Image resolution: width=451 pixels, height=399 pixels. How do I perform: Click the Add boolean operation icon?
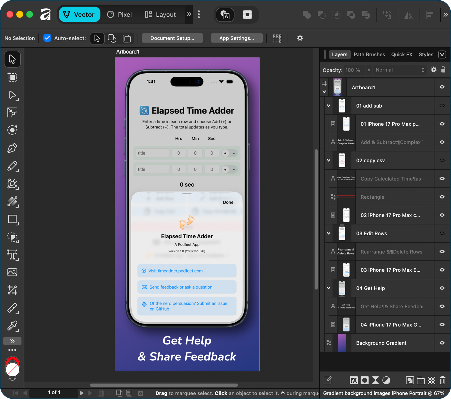(x=307, y=15)
